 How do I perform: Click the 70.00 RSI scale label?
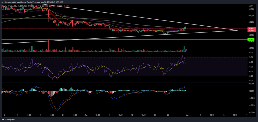tap(251, 57)
